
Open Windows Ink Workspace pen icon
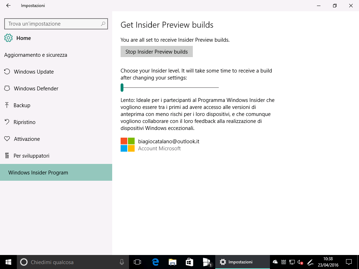[x=310, y=262]
